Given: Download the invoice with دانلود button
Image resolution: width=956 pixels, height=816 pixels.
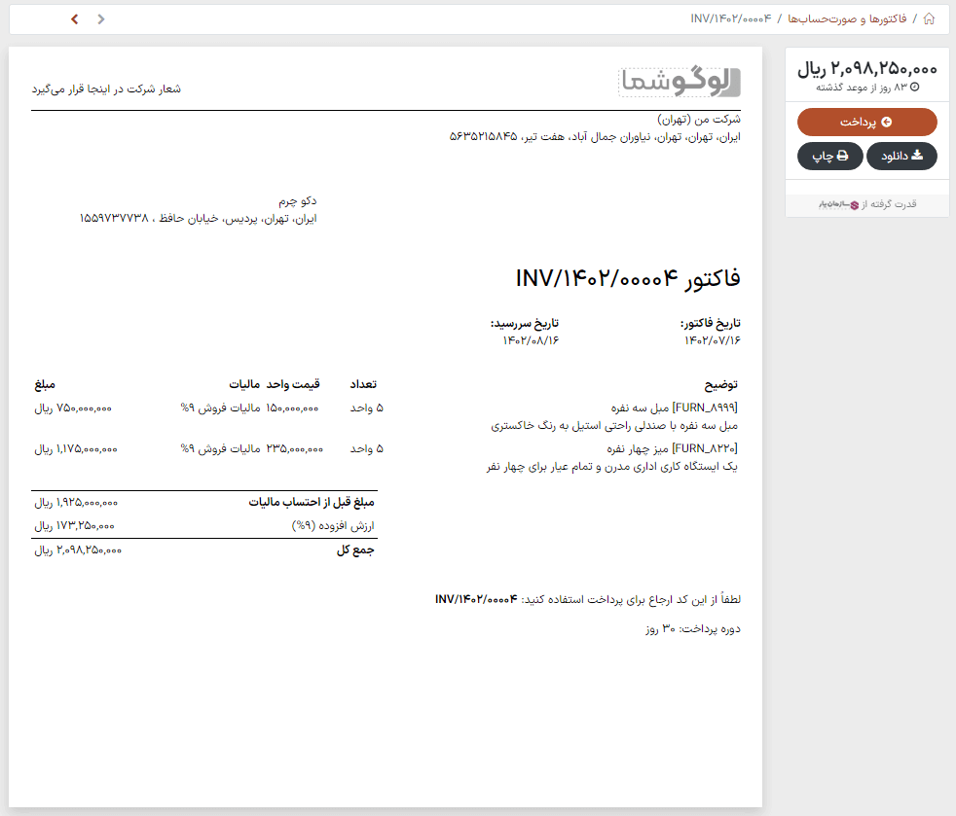Looking at the screenshot, I should point(901,156).
